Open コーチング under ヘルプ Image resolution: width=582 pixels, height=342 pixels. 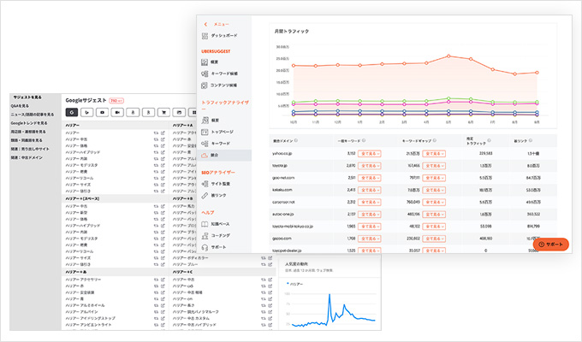tap(216, 235)
